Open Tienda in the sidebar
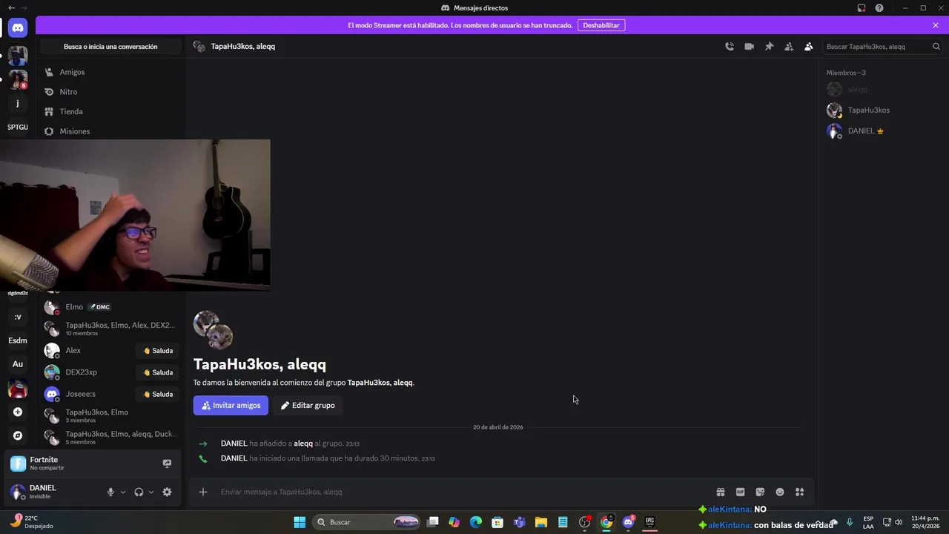 pyautogui.click(x=110, y=111)
